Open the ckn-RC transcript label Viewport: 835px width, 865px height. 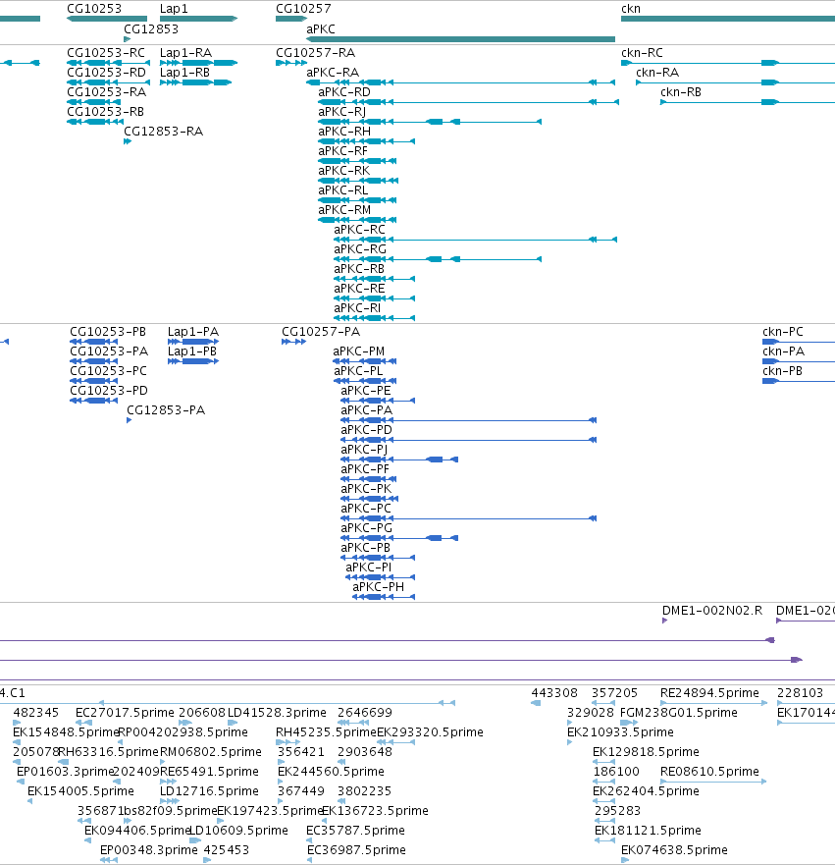[642, 53]
